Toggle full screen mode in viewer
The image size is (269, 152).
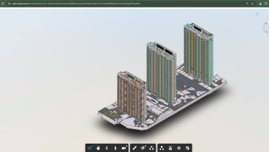click(188, 148)
